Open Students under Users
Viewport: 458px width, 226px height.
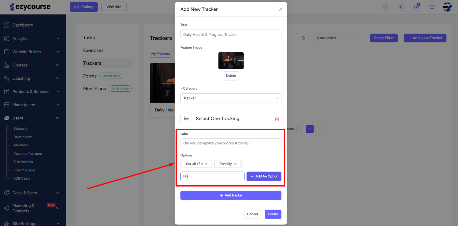21,129
